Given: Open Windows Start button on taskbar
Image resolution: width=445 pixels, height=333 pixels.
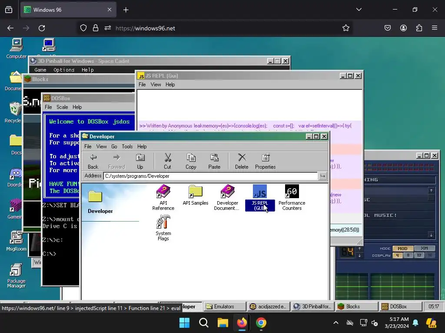Looking at the screenshot, I should click(184, 323).
